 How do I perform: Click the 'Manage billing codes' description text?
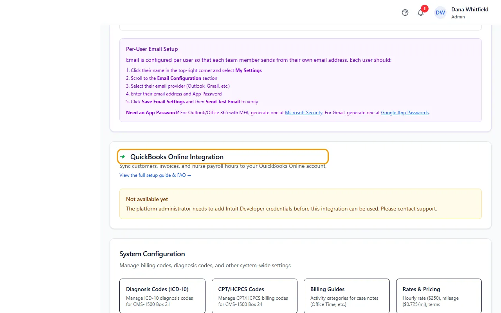(205, 265)
